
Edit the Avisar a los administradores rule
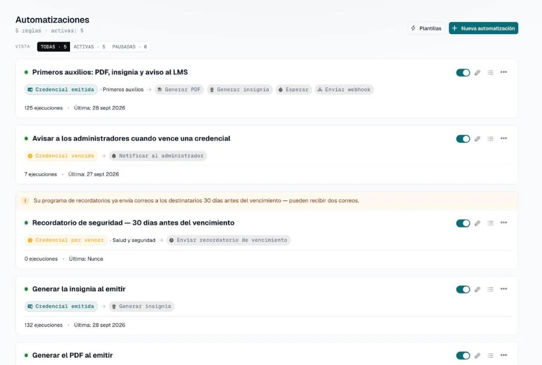[x=477, y=139]
